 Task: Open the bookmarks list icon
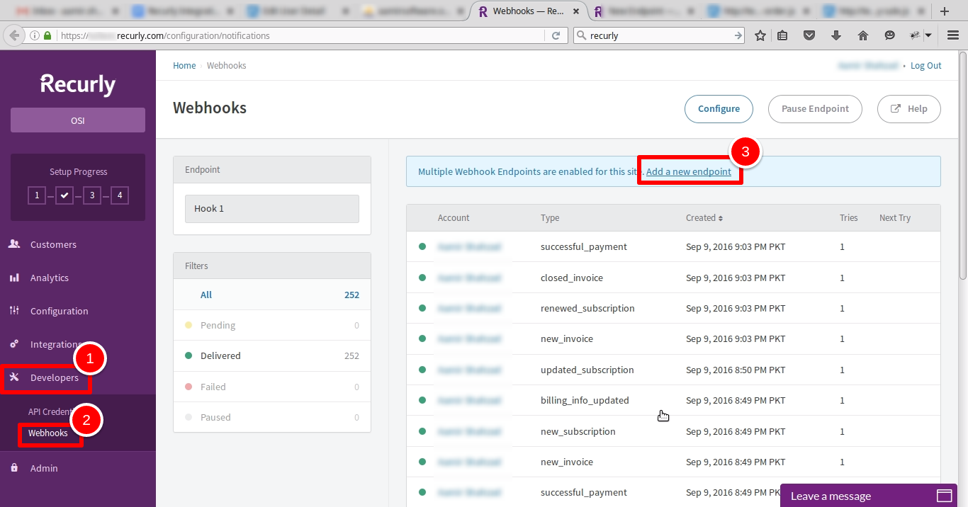782,35
